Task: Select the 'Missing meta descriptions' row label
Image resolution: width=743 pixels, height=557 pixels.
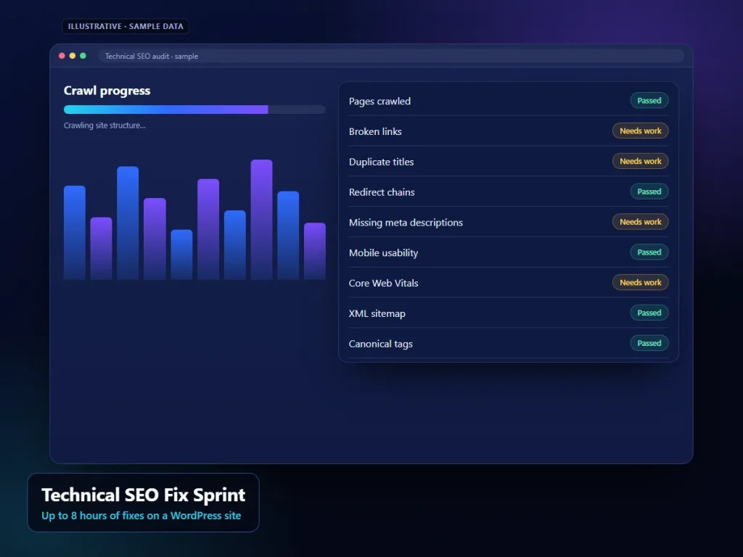Action: pos(406,223)
